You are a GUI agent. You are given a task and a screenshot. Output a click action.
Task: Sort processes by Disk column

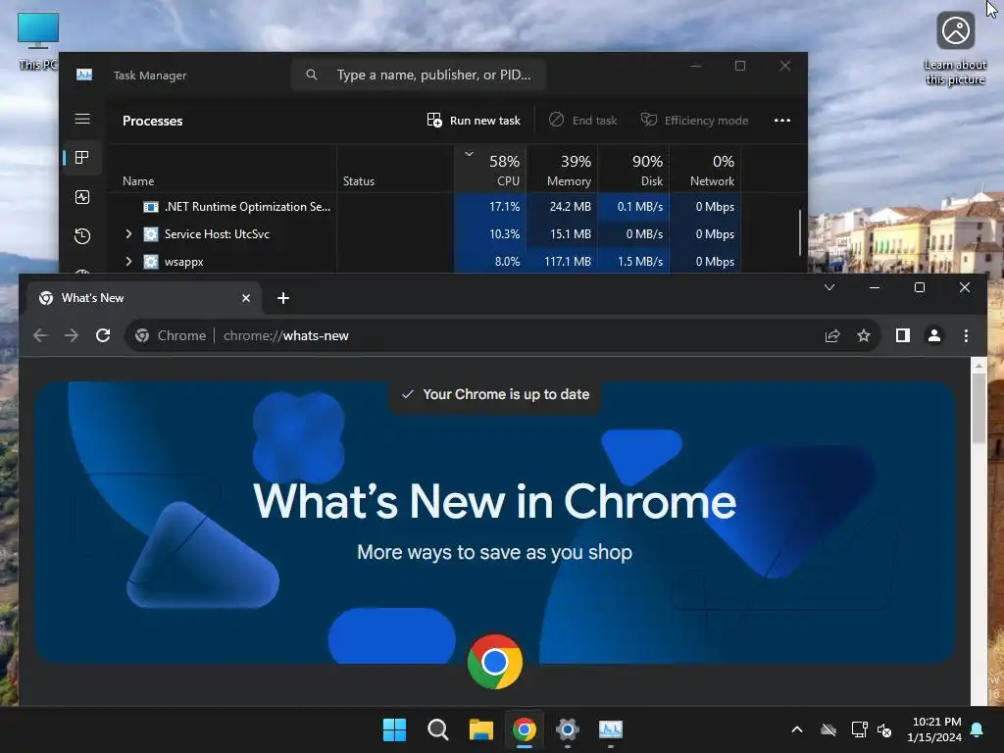click(x=634, y=169)
